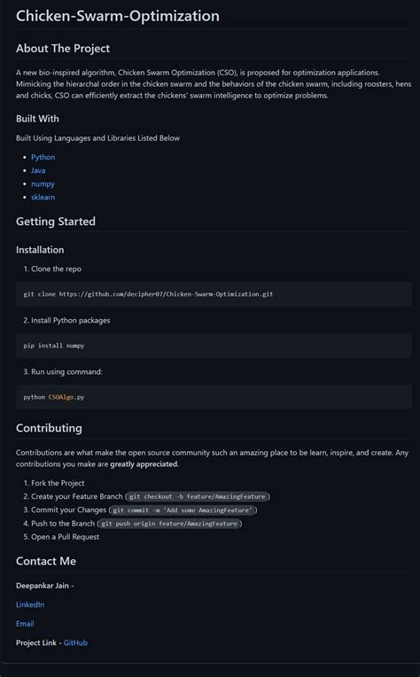The height and width of the screenshot is (677, 420).
Task: Click the Contact Me heading
Action: 46,561
